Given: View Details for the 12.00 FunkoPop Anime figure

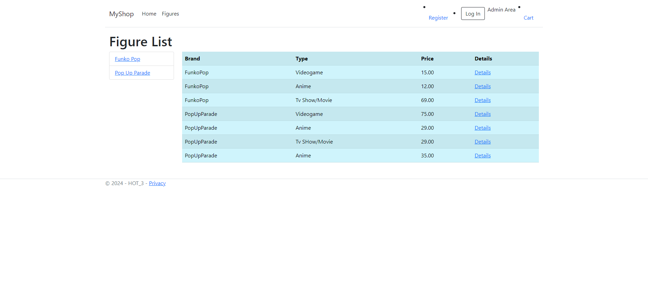Looking at the screenshot, I should coord(482,86).
